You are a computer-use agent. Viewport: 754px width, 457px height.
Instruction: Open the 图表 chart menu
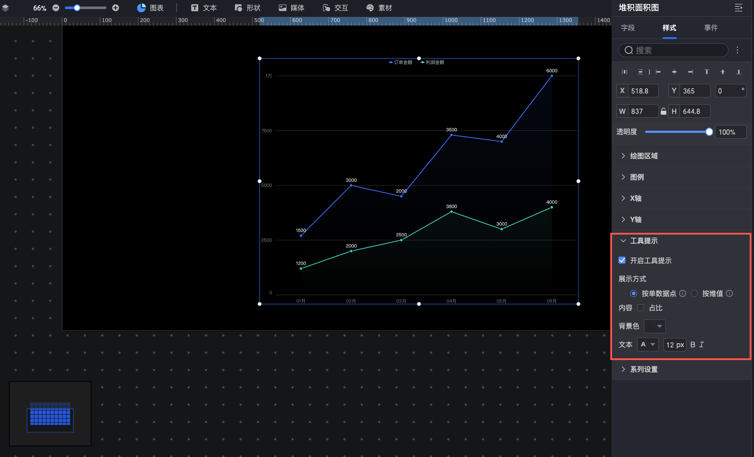click(150, 8)
